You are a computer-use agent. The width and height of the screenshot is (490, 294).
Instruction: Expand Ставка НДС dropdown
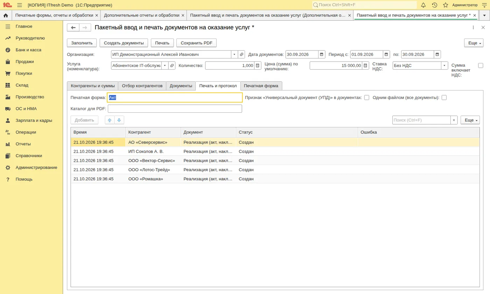click(x=444, y=65)
